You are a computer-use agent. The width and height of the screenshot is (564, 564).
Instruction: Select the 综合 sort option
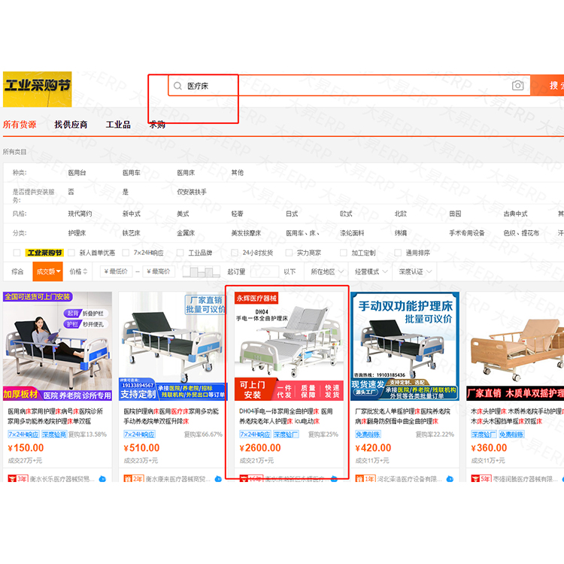point(17,271)
